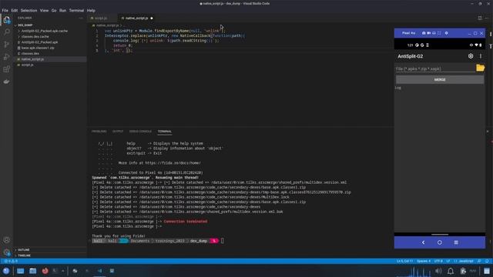Open the file manager from taskbar
Screen dimensions: 493x277
tap(32, 271)
